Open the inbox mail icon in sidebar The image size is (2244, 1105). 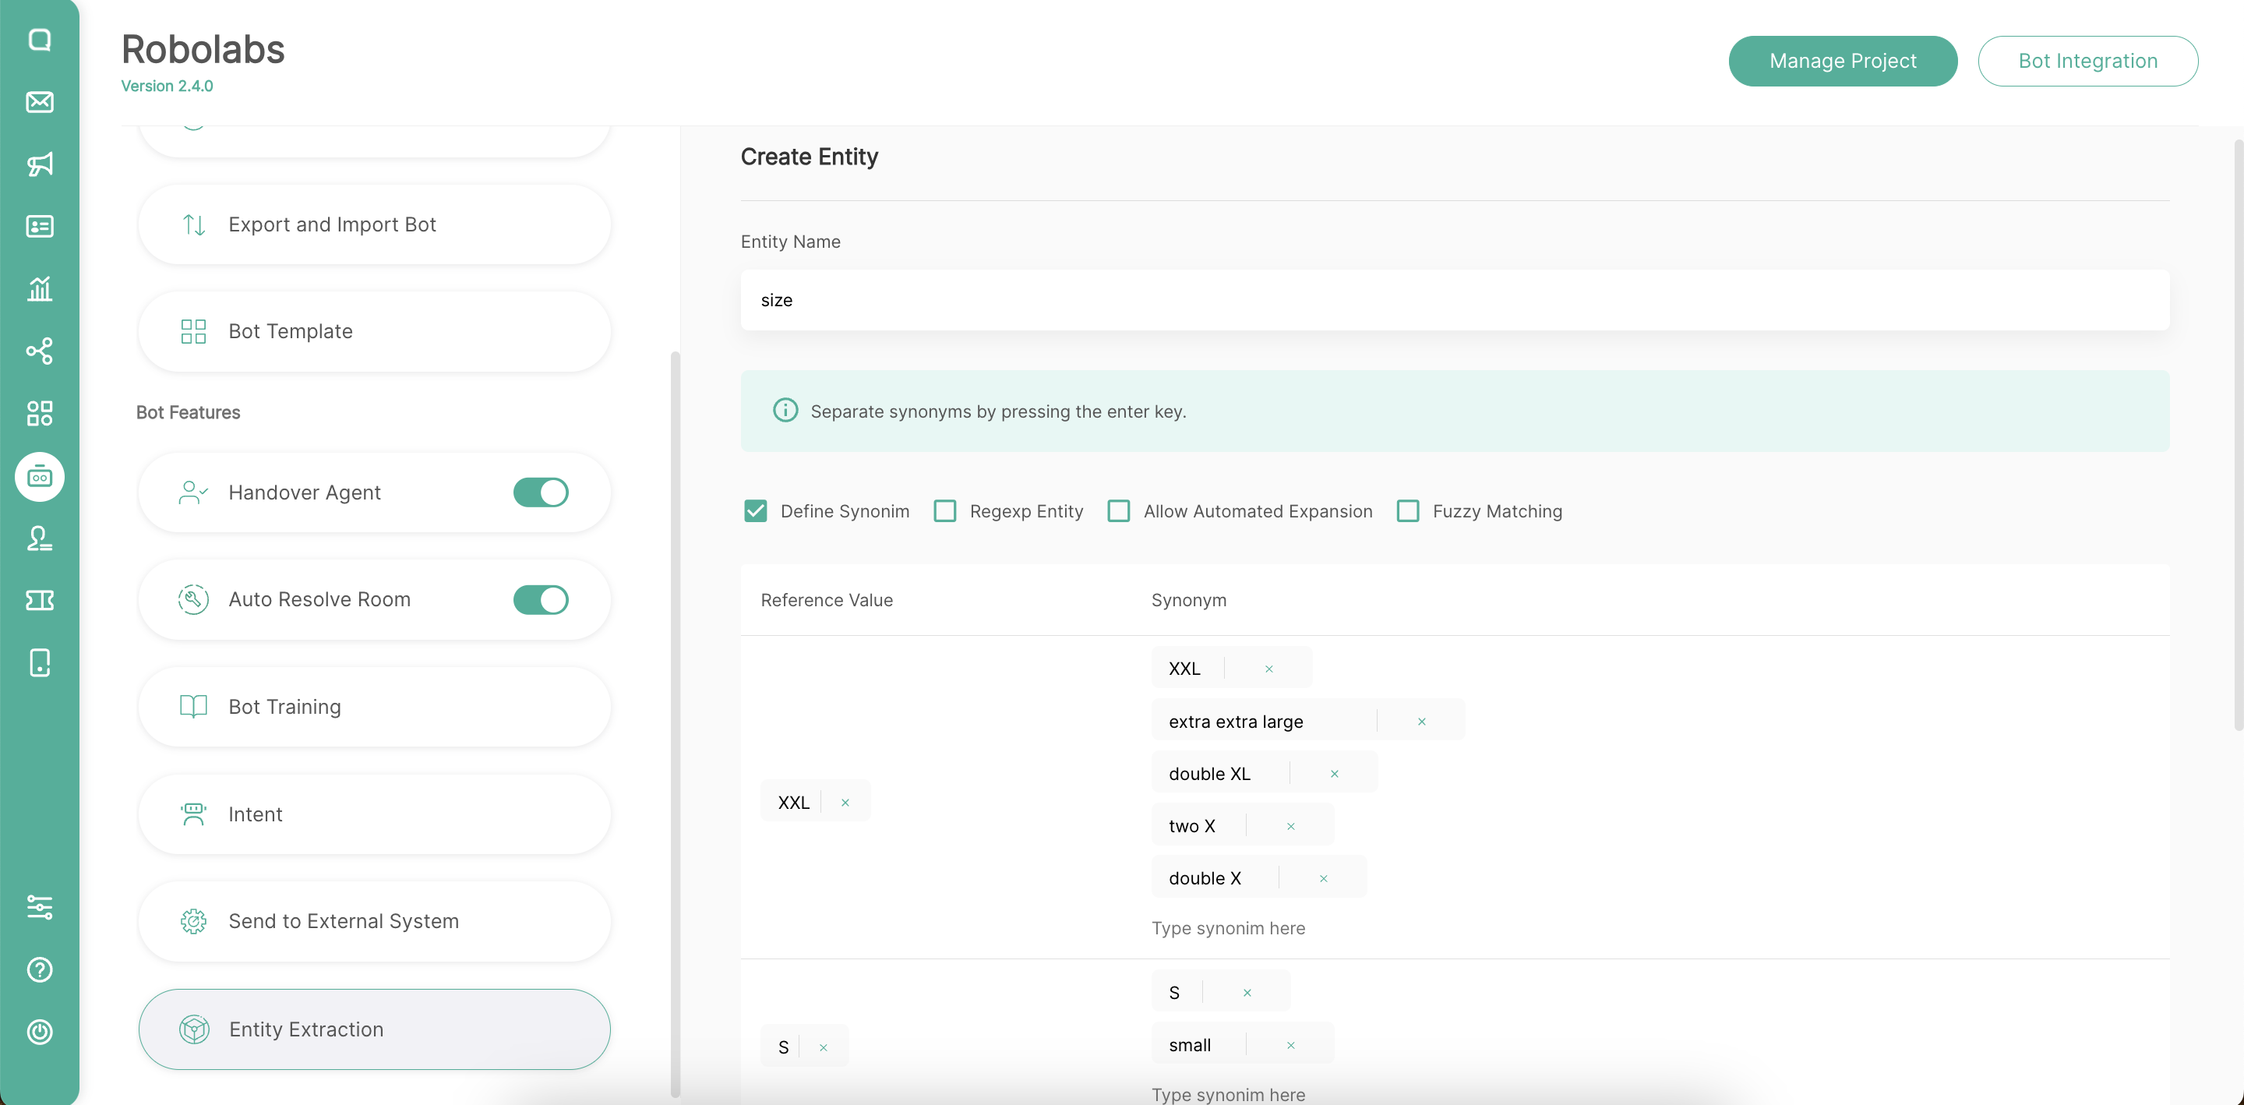[x=39, y=102]
